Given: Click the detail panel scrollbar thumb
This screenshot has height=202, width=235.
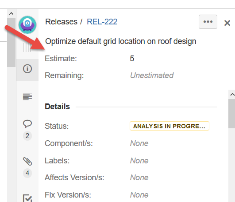Looking at the screenshot, I should [x=232, y=114].
